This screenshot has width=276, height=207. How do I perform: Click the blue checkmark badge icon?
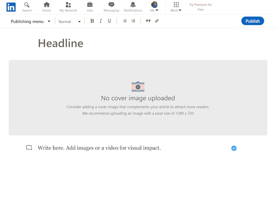234,148
